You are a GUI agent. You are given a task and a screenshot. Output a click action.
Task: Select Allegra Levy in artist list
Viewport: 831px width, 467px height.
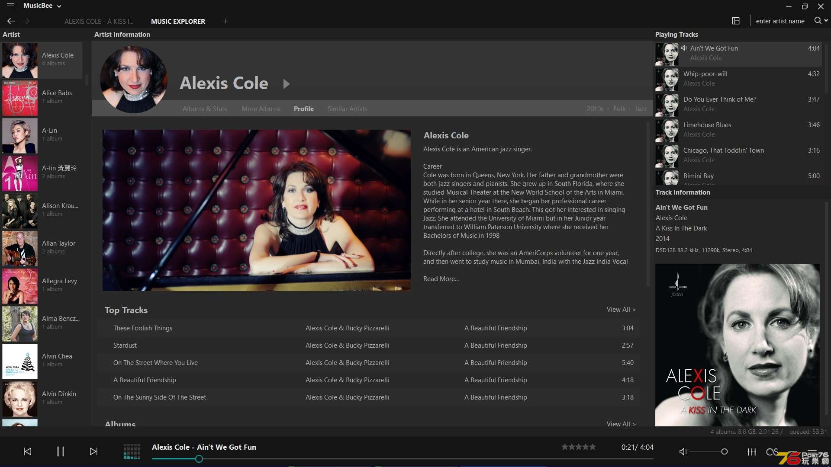(42, 286)
